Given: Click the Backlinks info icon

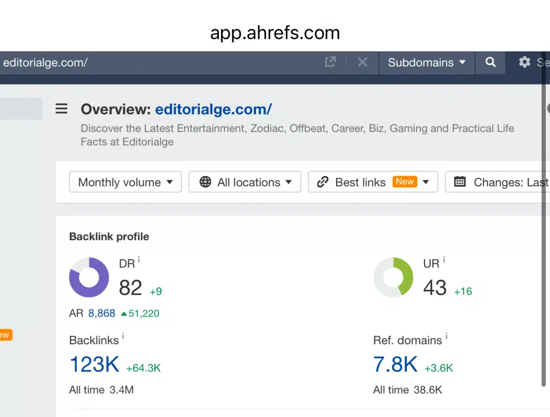Looking at the screenshot, I should tap(123, 336).
